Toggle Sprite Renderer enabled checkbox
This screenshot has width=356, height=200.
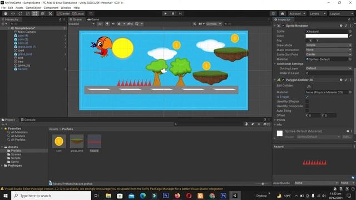pyautogui.click(x=283, y=26)
